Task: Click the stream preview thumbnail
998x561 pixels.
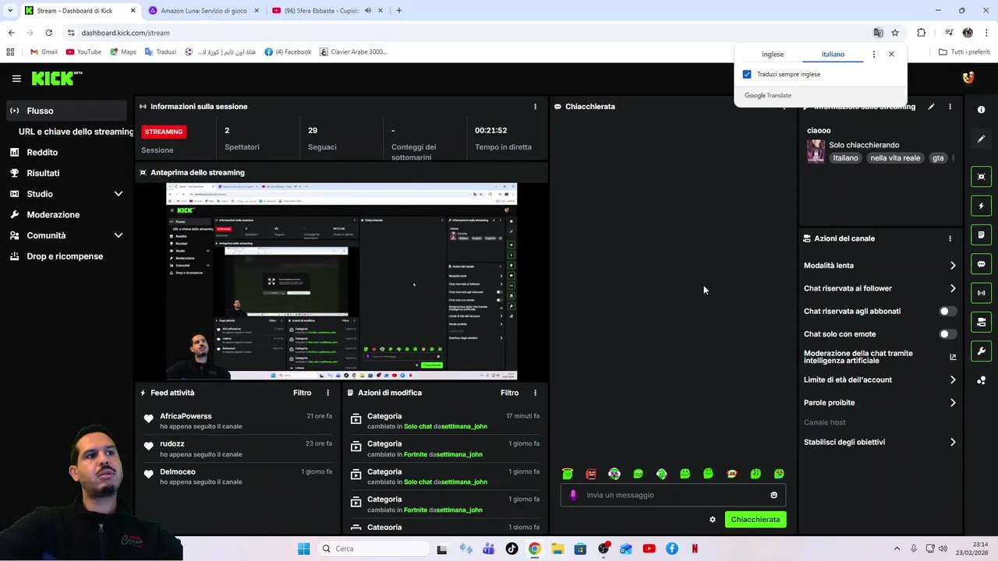Action: [342, 281]
